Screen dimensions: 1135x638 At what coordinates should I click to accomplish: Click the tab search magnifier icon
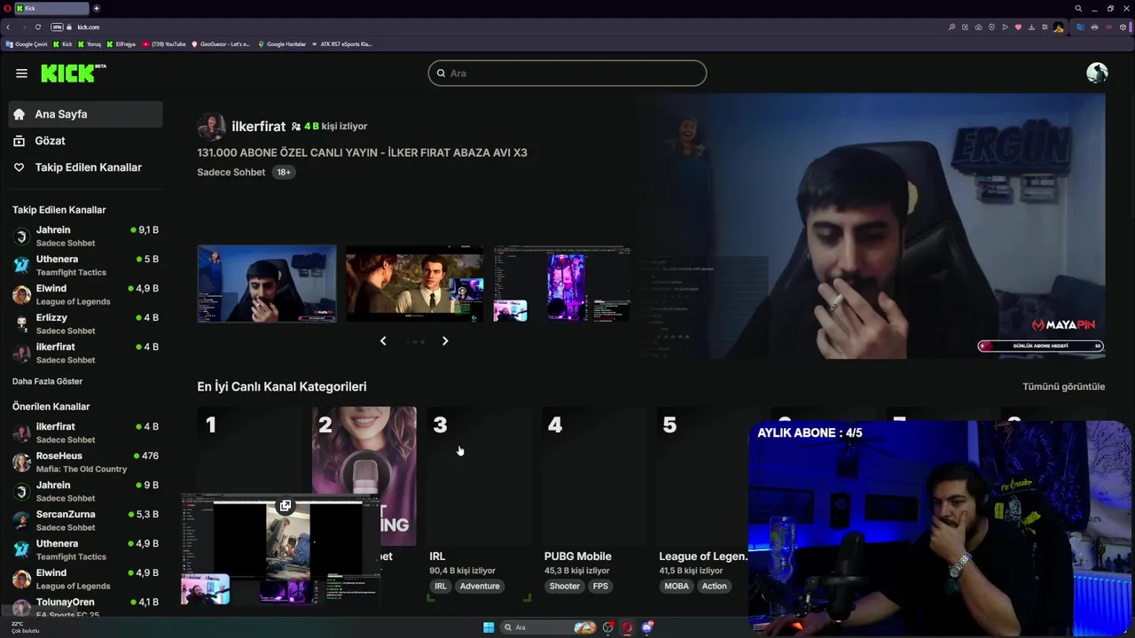click(x=1078, y=8)
